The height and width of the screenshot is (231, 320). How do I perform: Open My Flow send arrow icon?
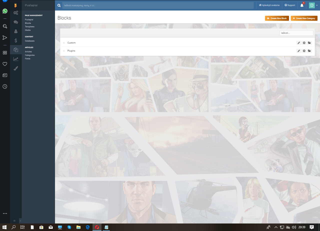pyautogui.click(x=5, y=38)
